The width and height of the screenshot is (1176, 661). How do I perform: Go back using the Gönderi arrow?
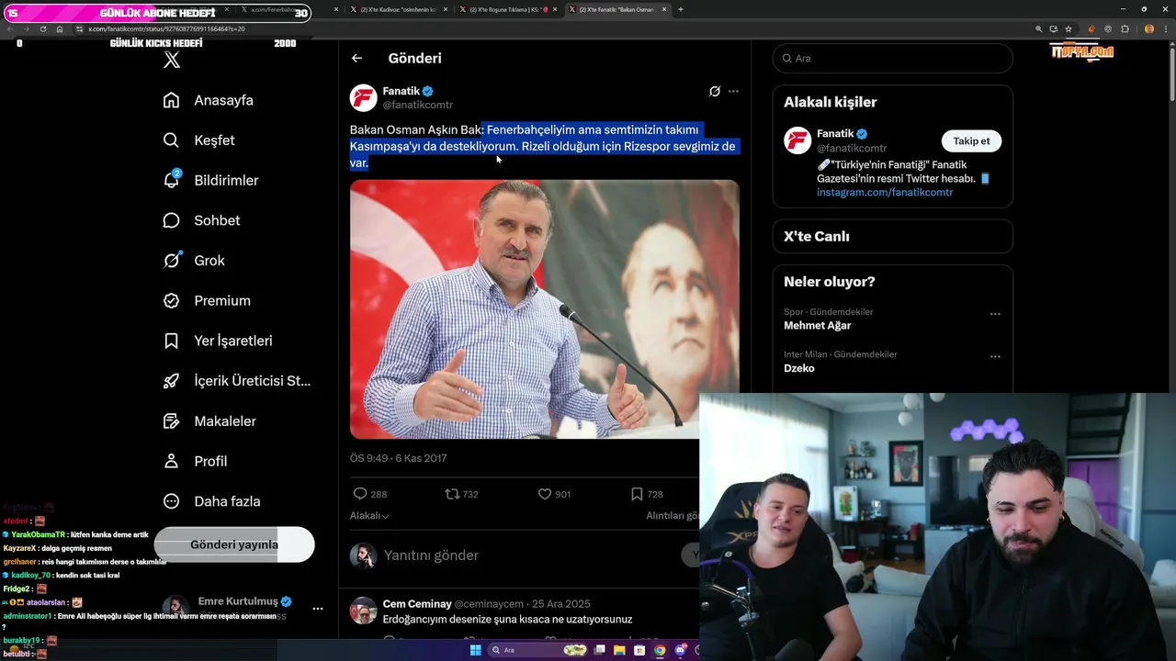[x=356, y=58]
